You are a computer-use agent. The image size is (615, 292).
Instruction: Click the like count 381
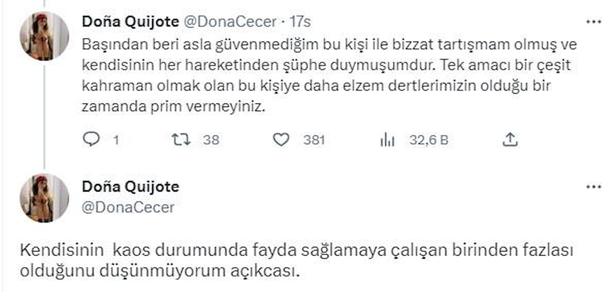(314, 140)
